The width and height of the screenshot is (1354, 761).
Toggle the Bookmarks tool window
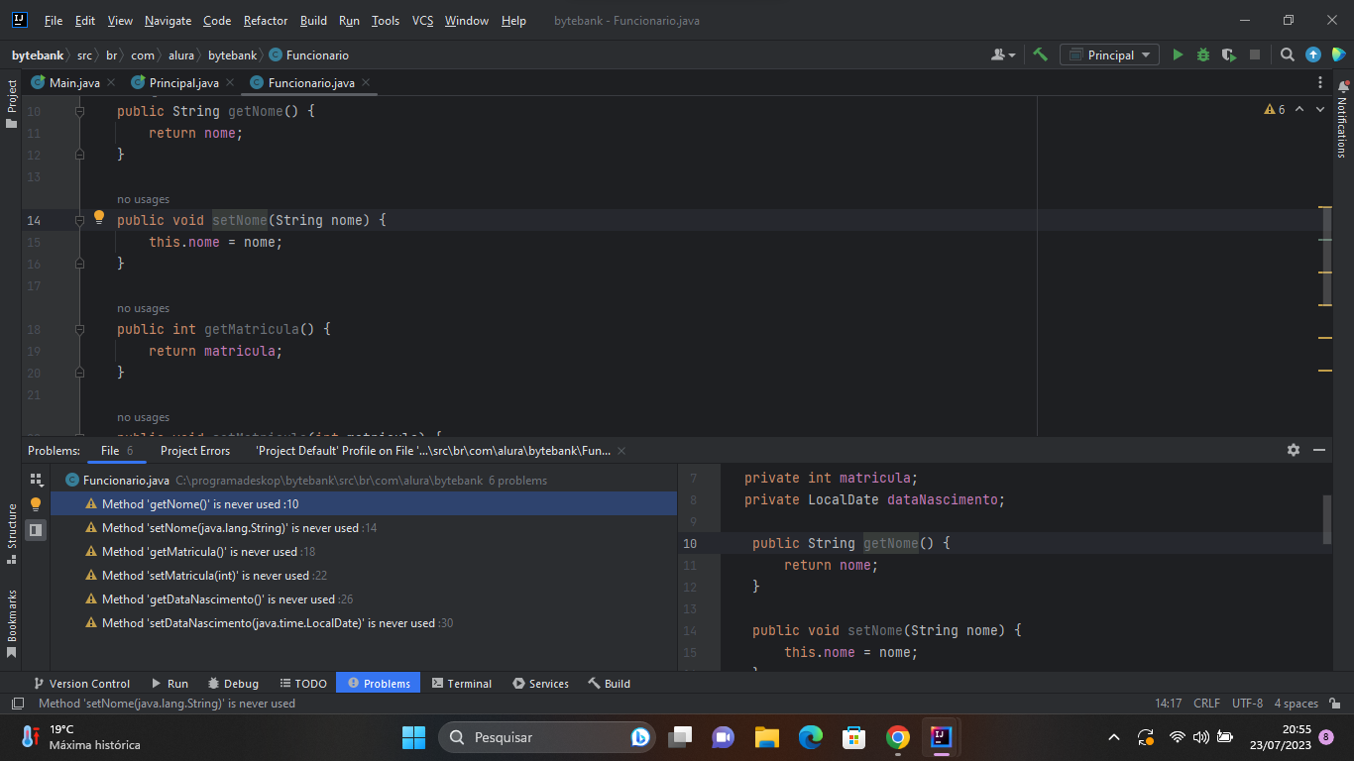[12, 623]
